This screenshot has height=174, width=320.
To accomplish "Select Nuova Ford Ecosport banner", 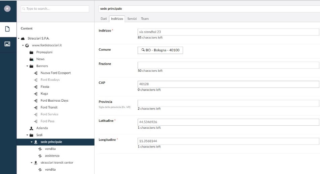I will (56, 73).
